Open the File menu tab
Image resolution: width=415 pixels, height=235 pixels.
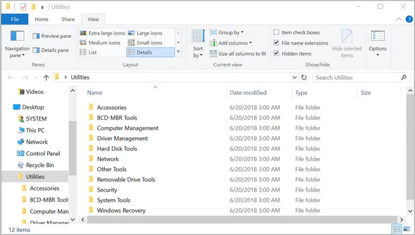pyautogui.click(x=14, y=19)
